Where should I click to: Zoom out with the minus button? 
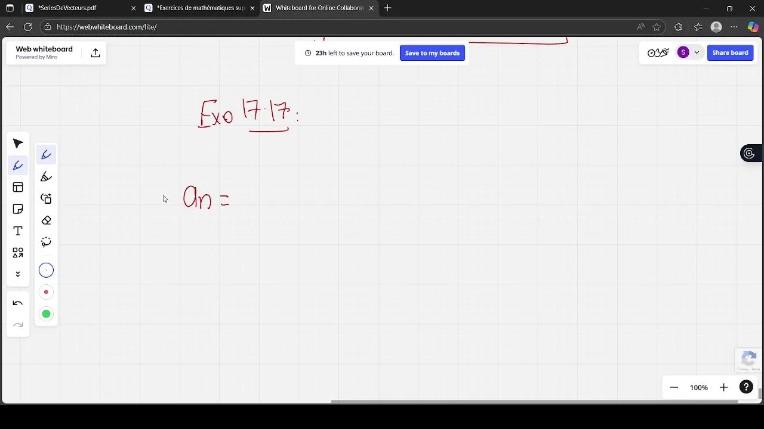click(674, 387)
